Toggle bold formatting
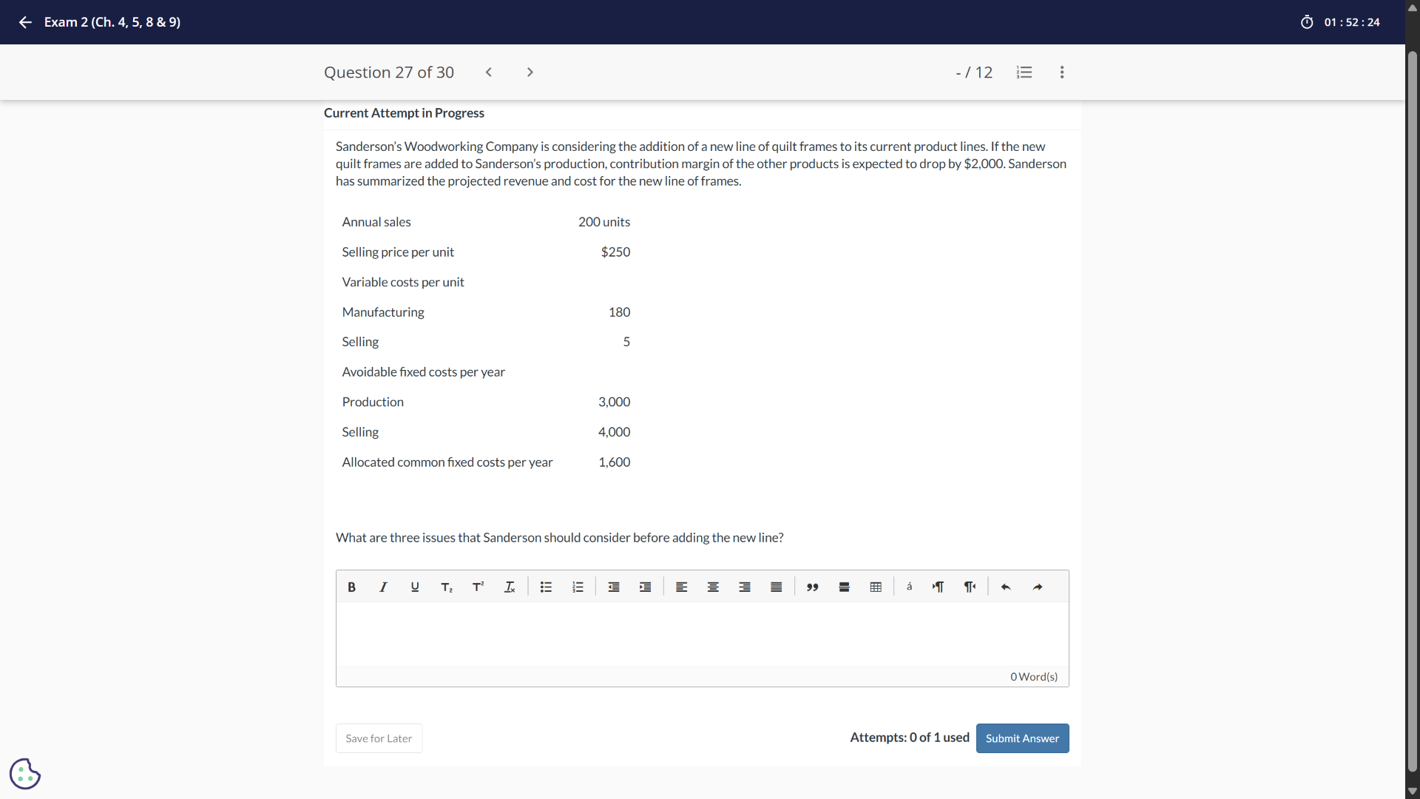Viewport: 1420px width, 799px height. point(352,587)
